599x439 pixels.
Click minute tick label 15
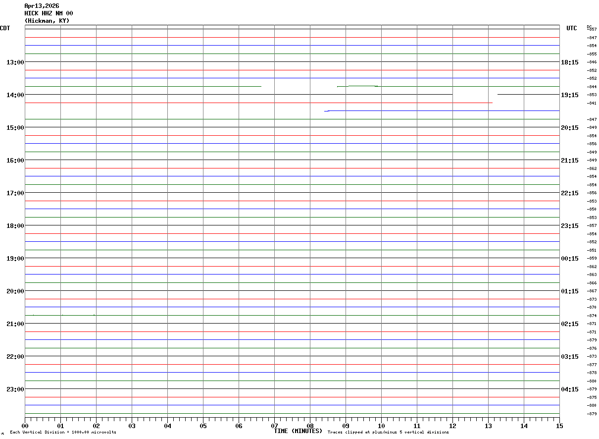click(559, 426)
